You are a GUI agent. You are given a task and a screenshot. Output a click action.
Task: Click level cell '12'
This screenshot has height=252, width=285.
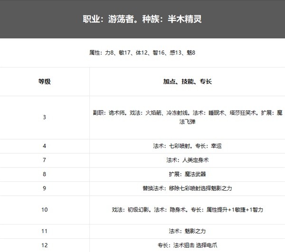(x=44, y=245)
